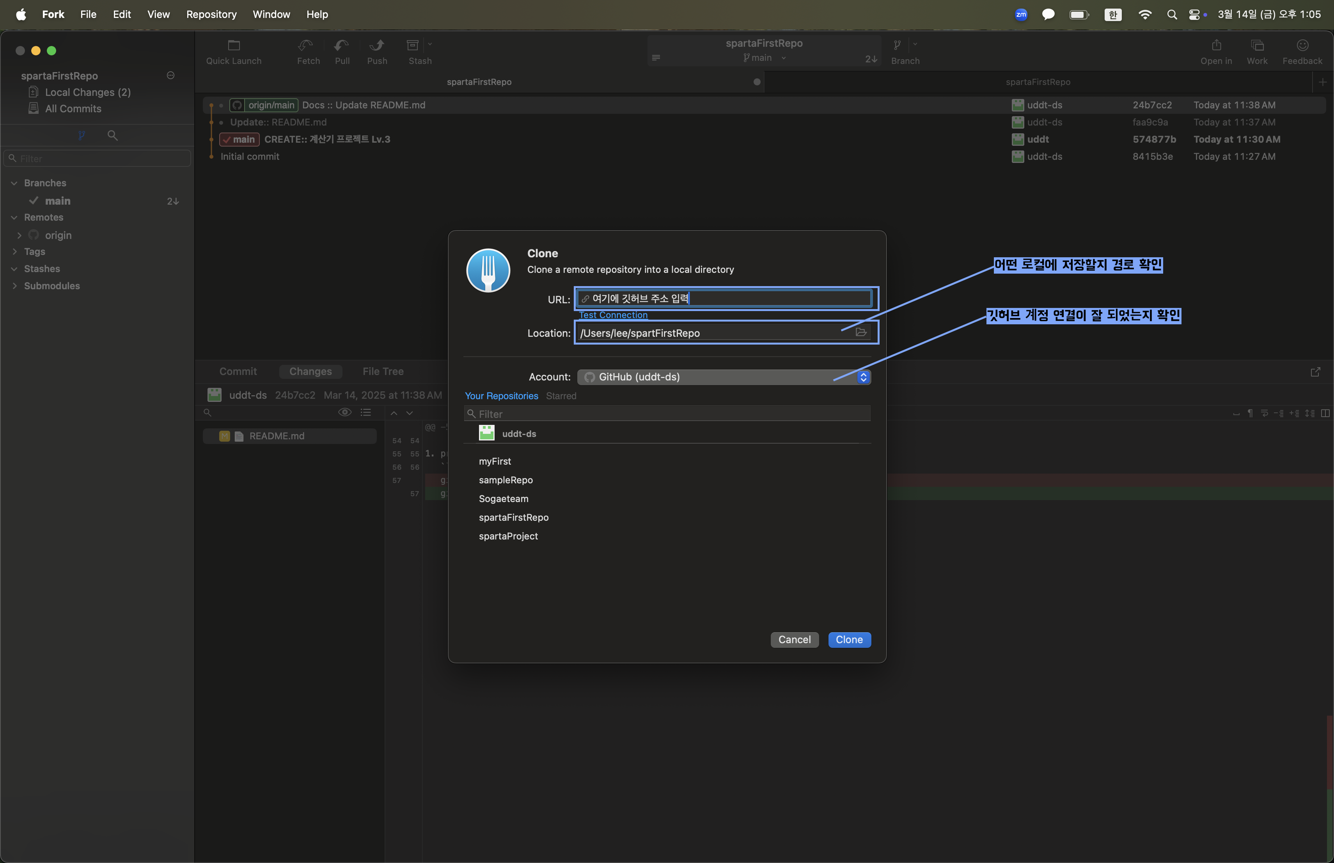Cancel the Clone dialog
The width and height of the screenshot is (1334, 863).
794,640
